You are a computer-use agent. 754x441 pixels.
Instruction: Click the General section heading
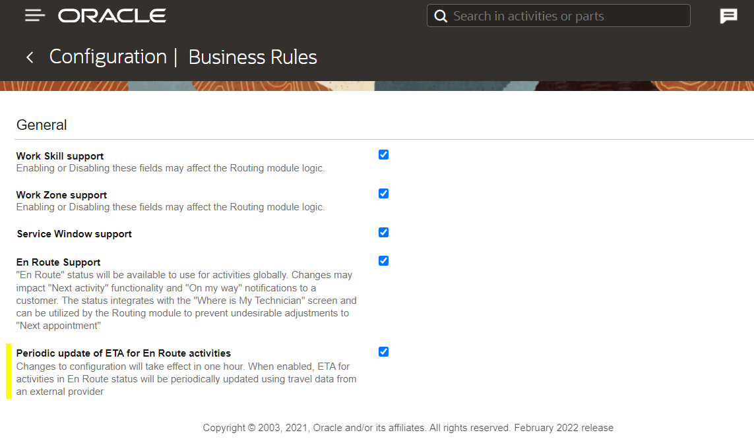(42, 125)
